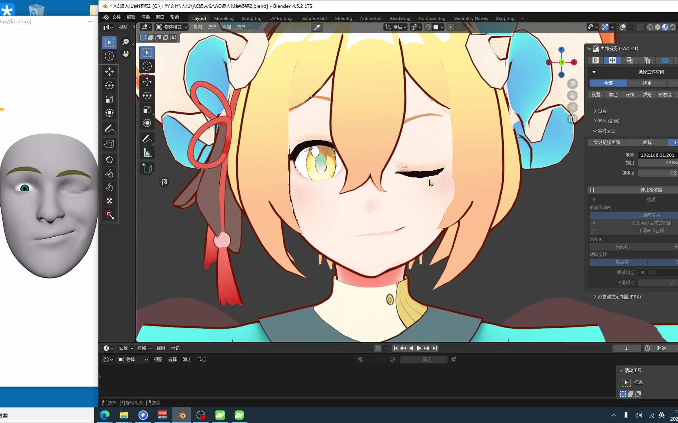Click the FACEIT 'E' language icon
Screen dimensions: 678x423
596,60
